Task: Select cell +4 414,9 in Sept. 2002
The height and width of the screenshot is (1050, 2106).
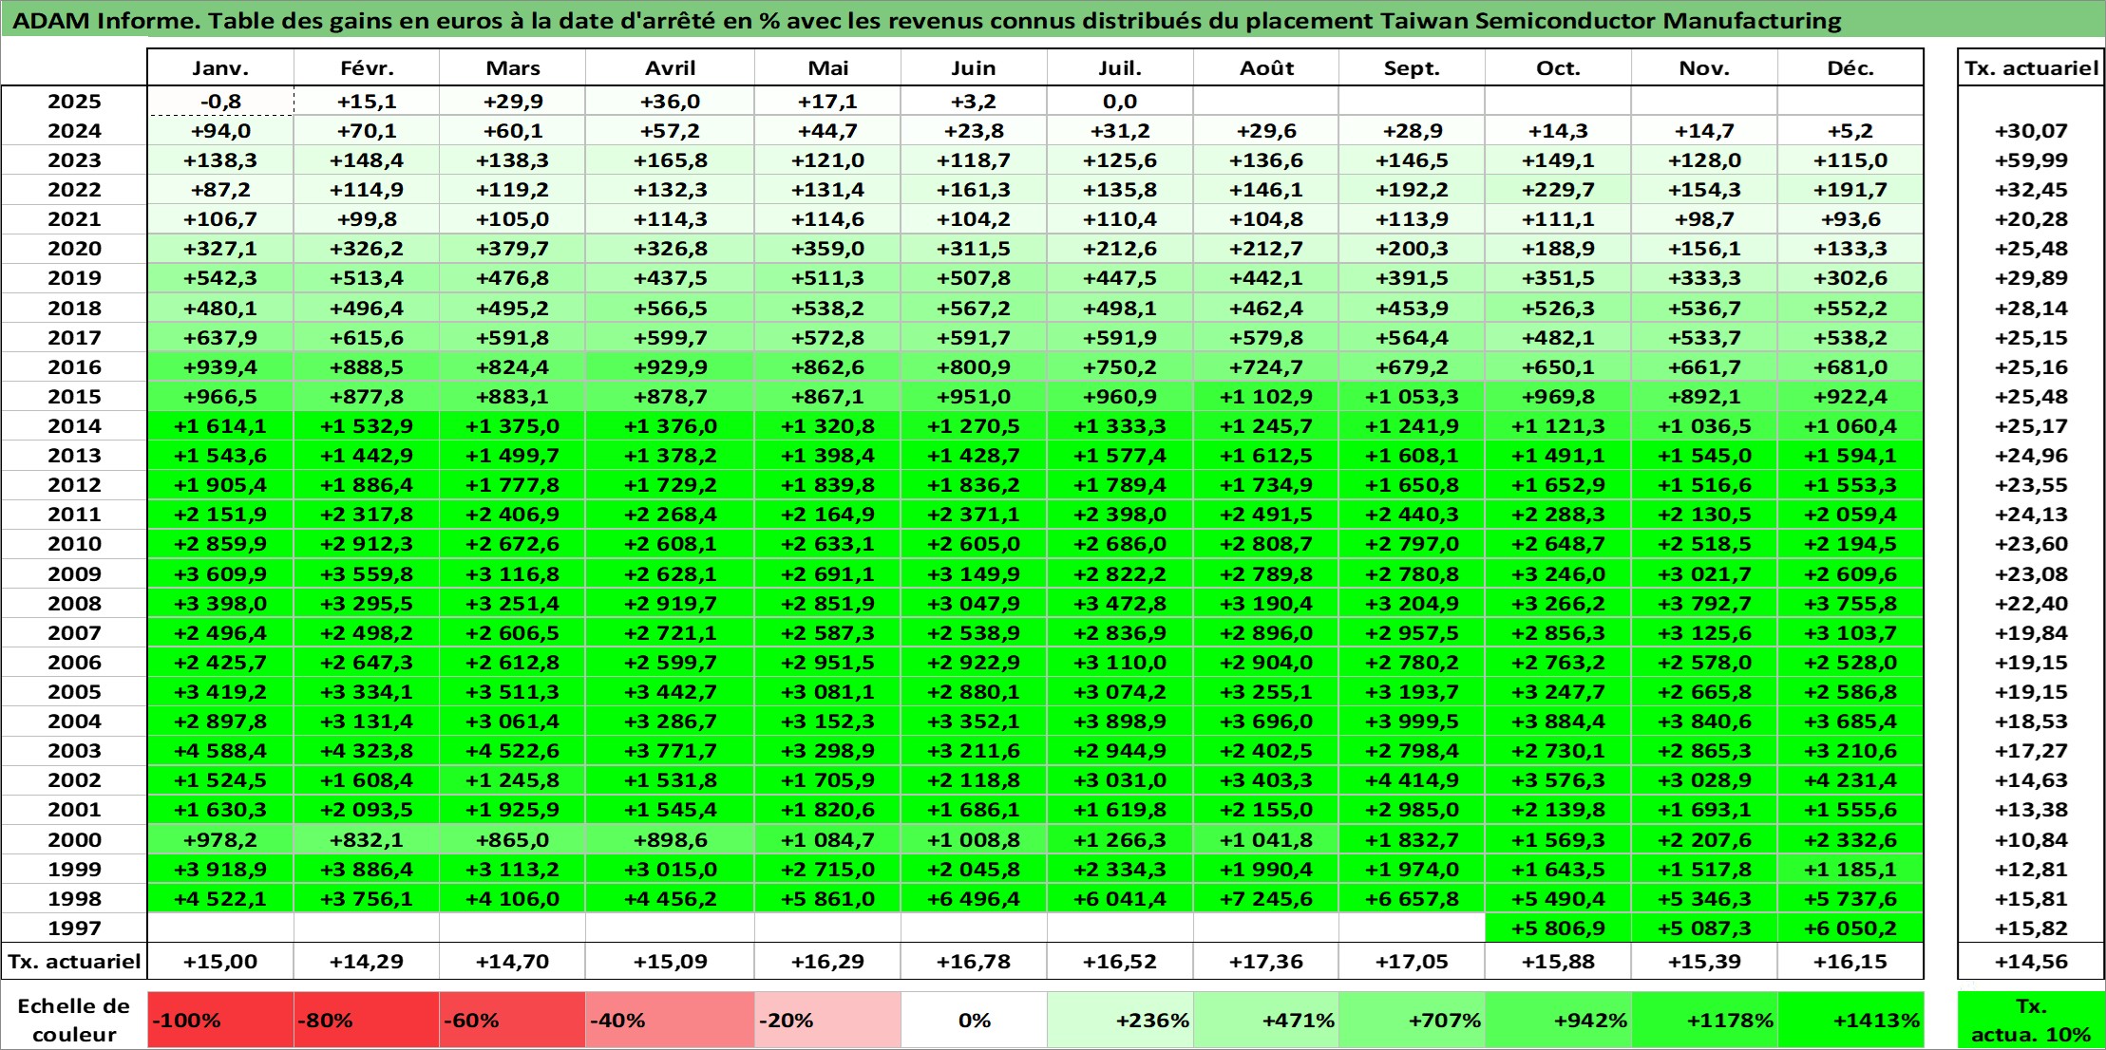Action: coord(1412,779)
